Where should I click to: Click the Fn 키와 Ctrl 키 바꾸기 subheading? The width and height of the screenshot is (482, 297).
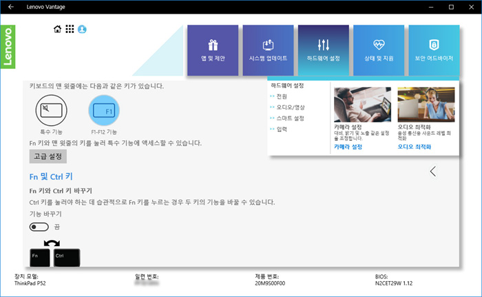61,191
